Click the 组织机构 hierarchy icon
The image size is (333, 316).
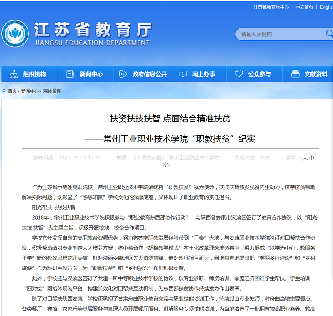(13, 74)
